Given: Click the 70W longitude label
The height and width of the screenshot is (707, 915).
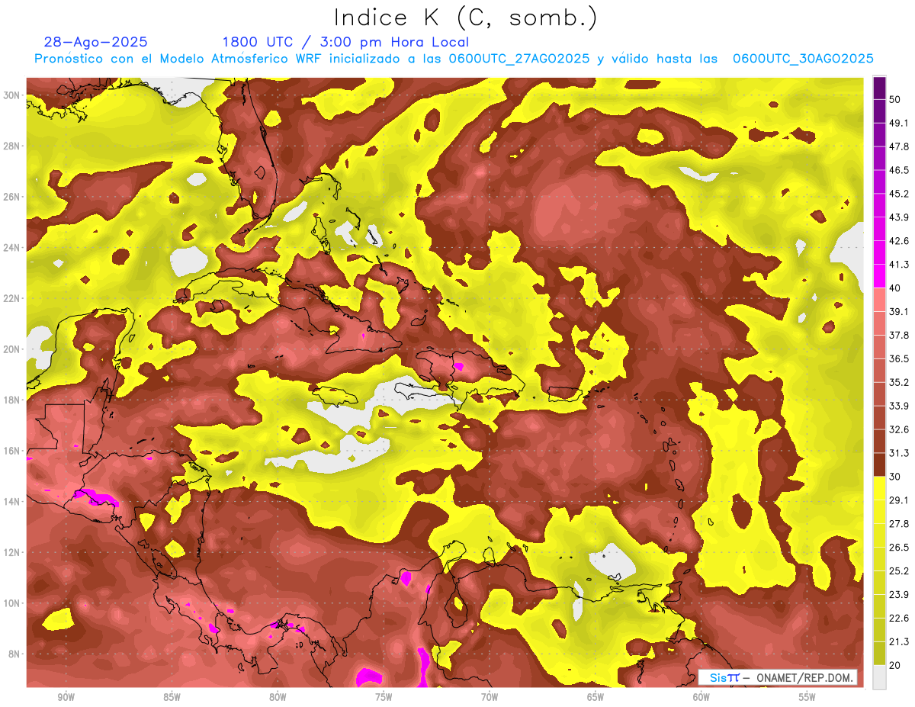Looking at the screenshot, I should (x=490, y=697).
